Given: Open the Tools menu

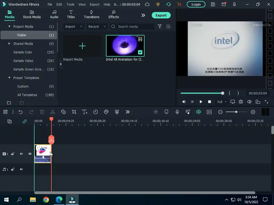Looking at the screenshot, I should pos(70,4).
